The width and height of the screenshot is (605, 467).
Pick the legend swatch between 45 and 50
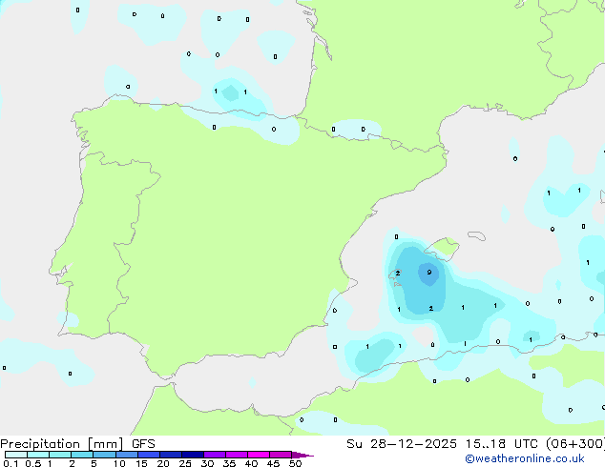(x=281, y=455)
